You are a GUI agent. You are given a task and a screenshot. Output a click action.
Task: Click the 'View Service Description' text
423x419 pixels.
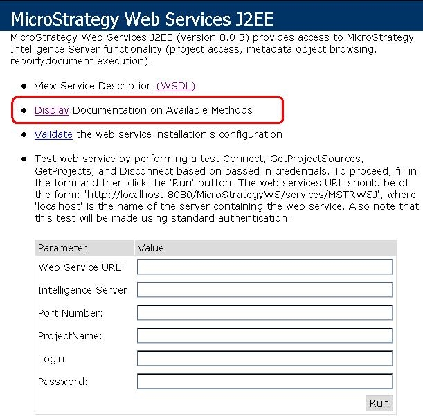[x=93, y=86]
